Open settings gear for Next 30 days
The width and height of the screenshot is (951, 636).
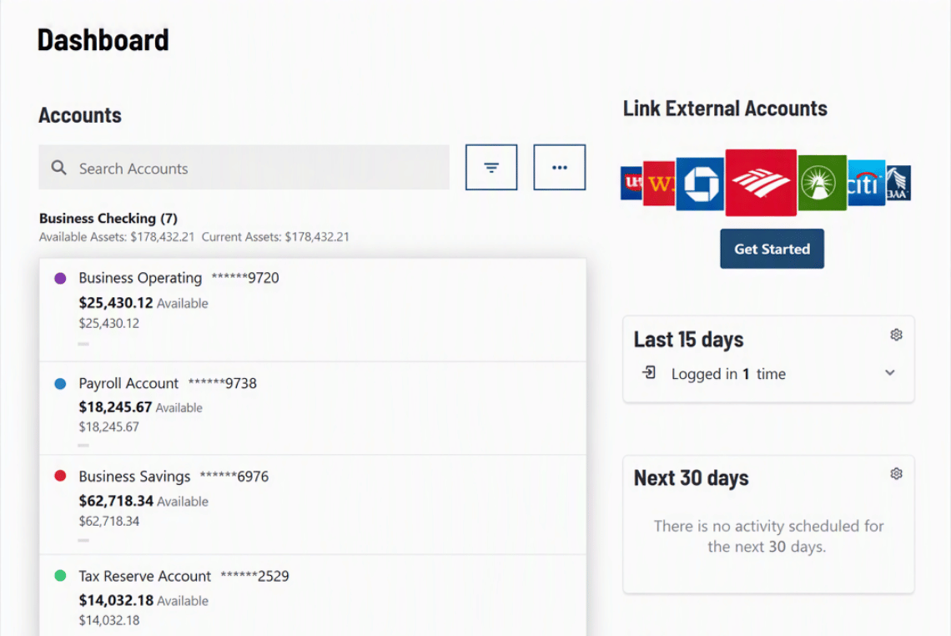(897, 473)
